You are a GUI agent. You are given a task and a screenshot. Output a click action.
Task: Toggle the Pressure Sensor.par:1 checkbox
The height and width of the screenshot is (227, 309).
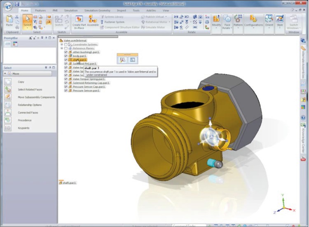66,90
